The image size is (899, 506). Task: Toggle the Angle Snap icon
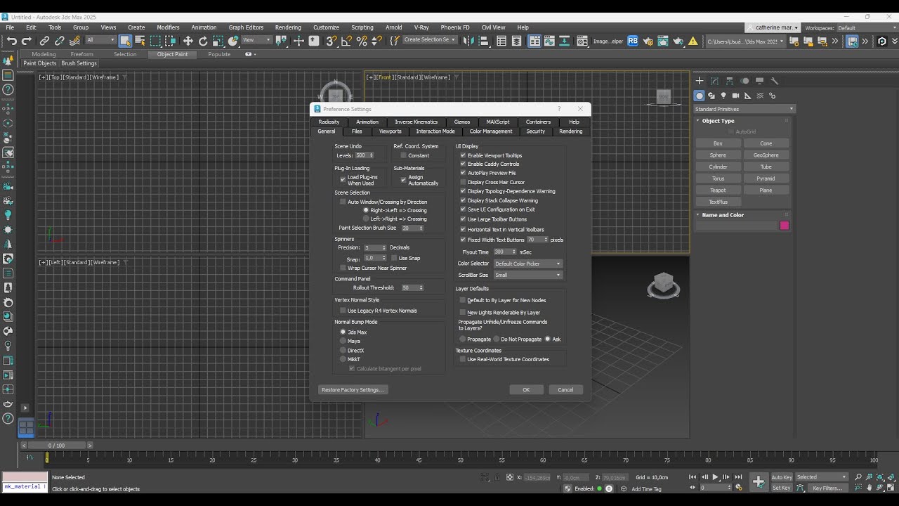pos(346,41)
